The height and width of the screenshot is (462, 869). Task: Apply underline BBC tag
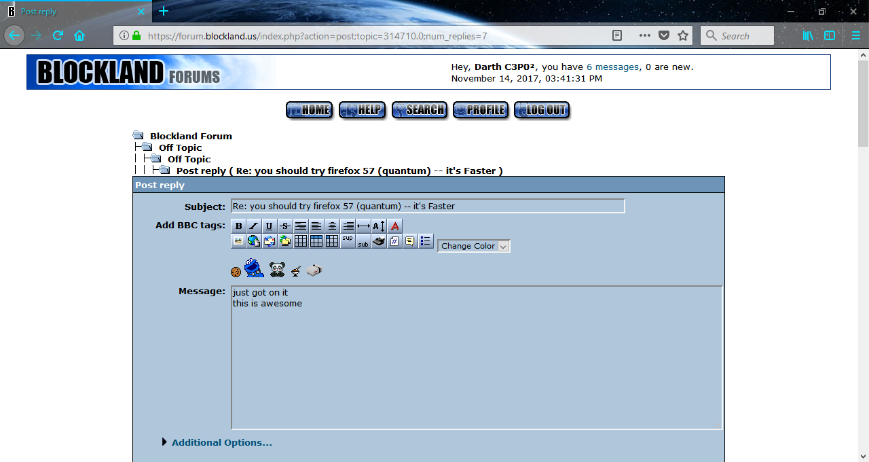point(270,226)
